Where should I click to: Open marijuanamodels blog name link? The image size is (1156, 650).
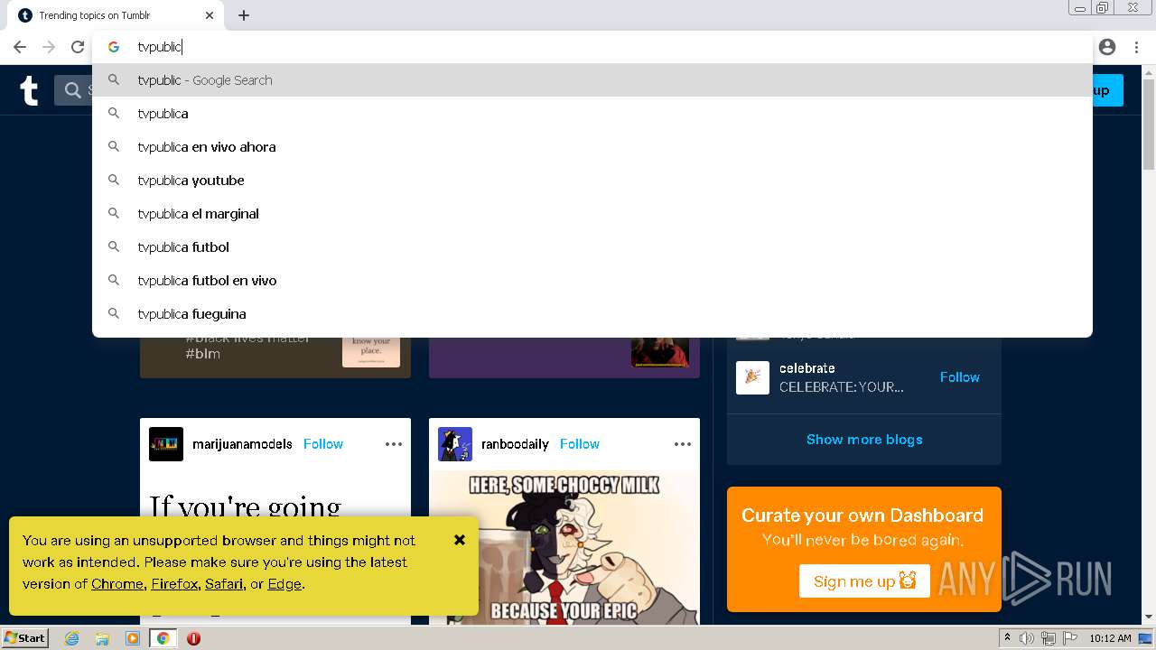coord(242,444)
